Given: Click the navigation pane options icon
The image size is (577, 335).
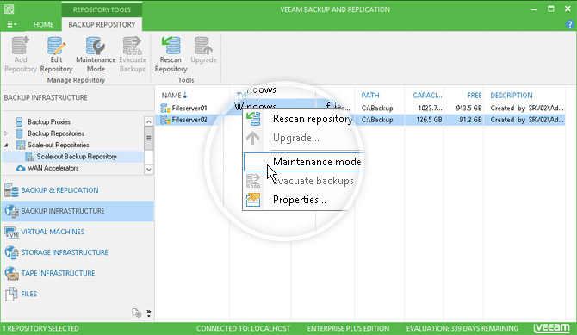Looking at the screenshot, I should click(137, 313).
